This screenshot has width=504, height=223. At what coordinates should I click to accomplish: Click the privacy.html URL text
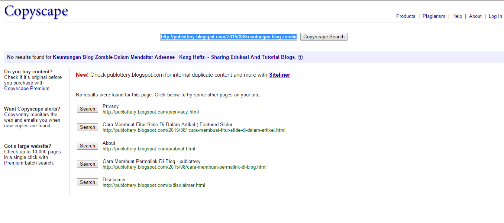[x=151, y=112]
